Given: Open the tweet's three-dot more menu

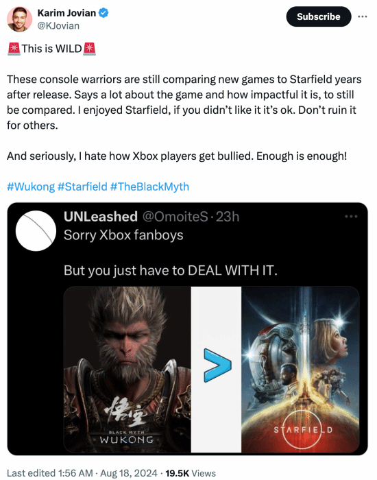Looking at the screenshot, I should click(x=363, y=16).
